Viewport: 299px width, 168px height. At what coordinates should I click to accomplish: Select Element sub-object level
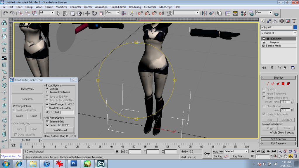288,84
